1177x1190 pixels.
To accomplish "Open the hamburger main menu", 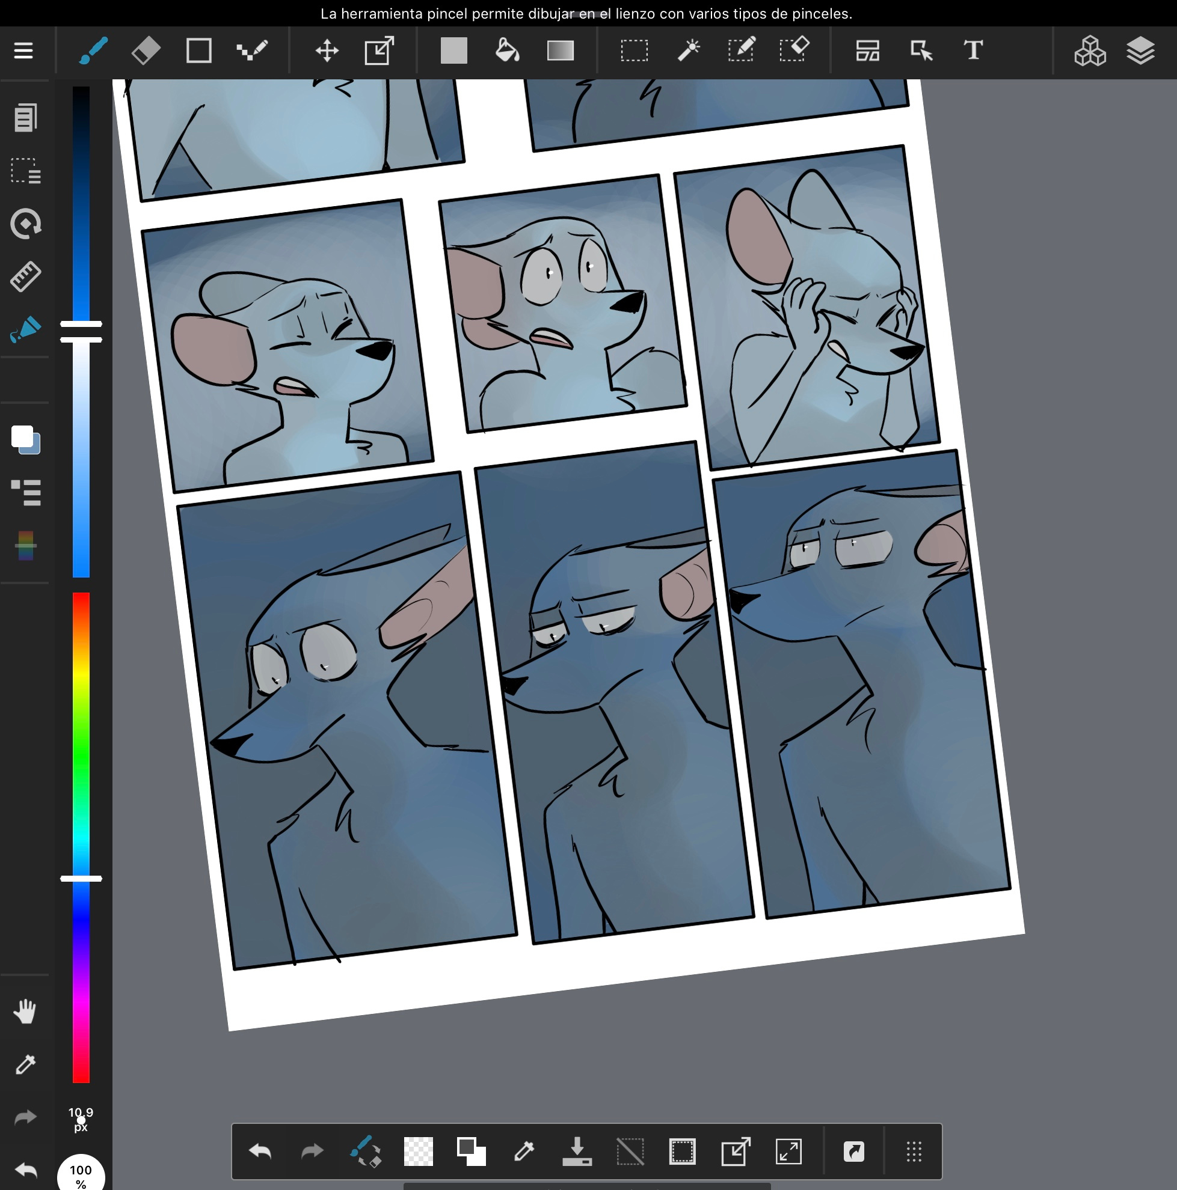I will click(23, 50).
